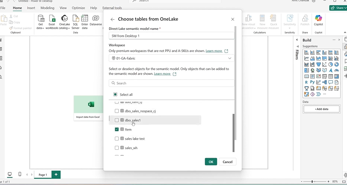Image resolution: width=347 pixels, height=185 pixels.
Task: Add the Python visual
Action: (313, 82)
